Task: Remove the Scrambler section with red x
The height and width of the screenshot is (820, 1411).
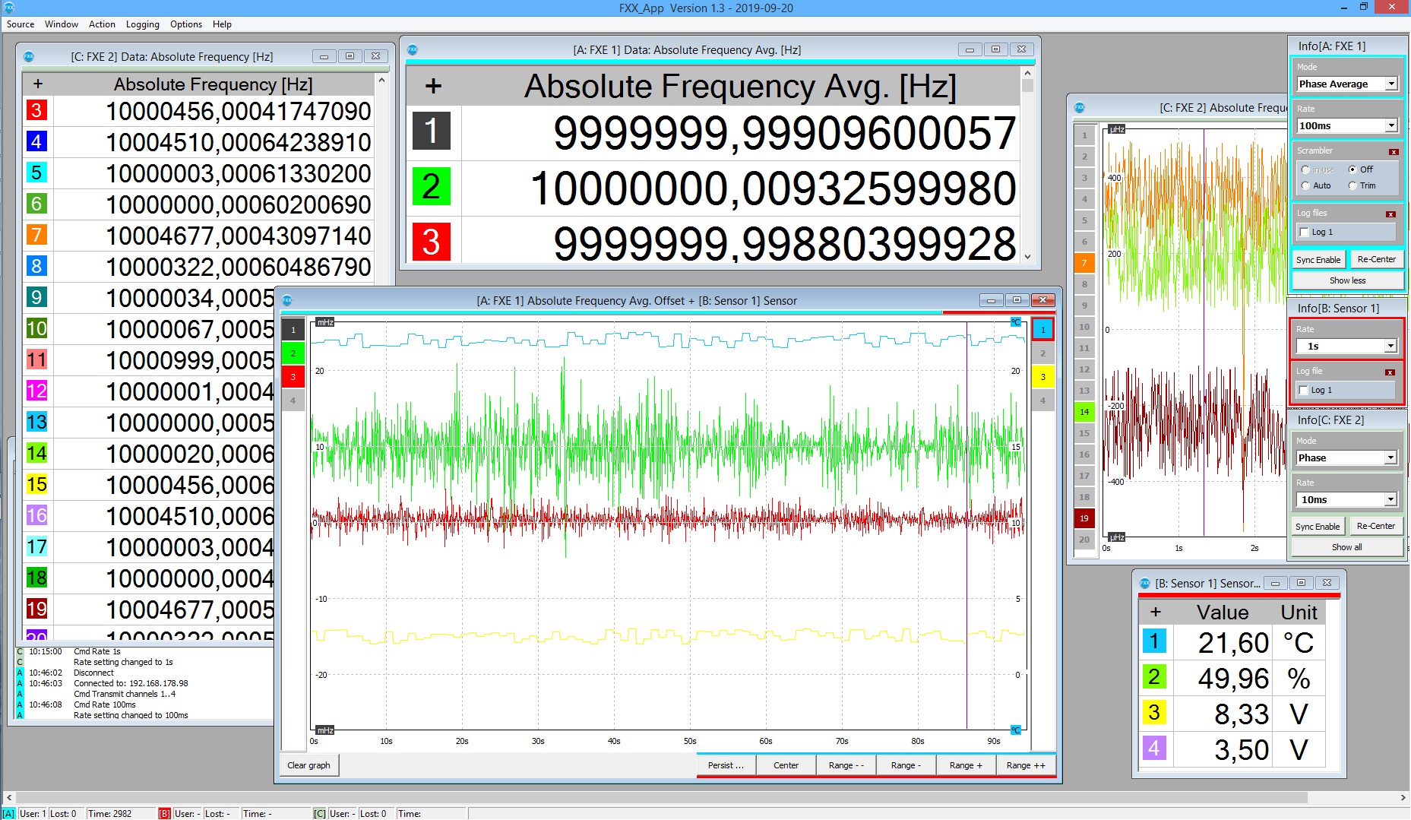Action: click(1394, 152)
